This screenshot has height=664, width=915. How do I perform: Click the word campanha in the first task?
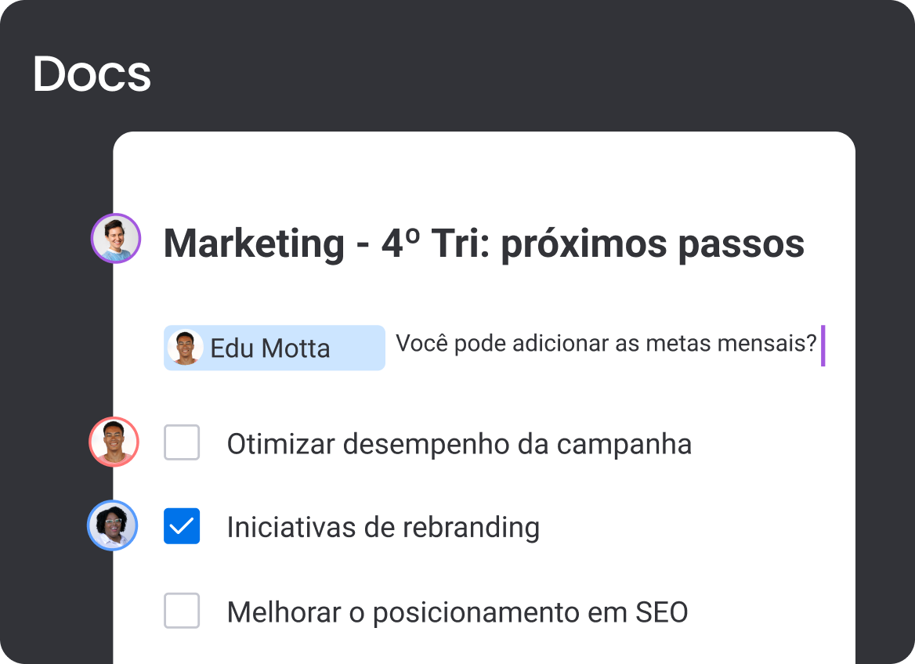click(624, 446)
